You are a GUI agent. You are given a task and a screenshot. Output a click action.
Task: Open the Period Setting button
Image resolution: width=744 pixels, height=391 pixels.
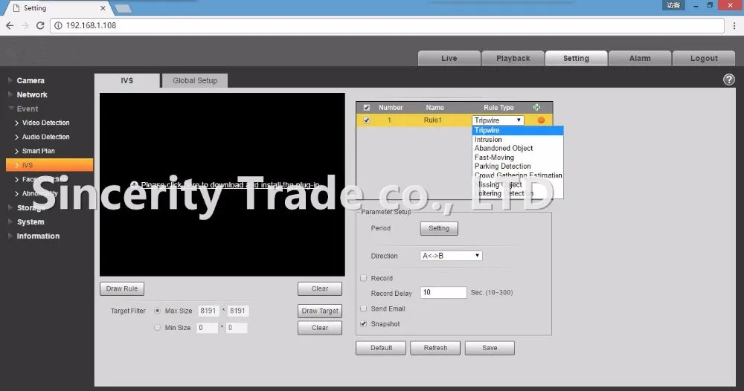point(439,228)
